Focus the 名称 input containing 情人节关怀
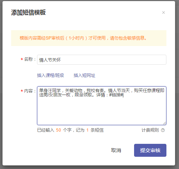This screenshot has height=169, width=179. pyautogui.click(x=102, y=60)
